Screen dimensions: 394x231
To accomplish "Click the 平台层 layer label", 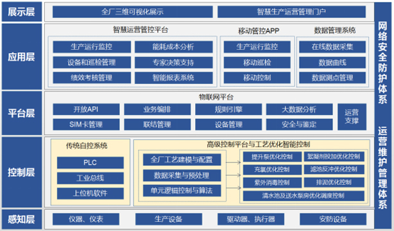I will coord(22,113).
